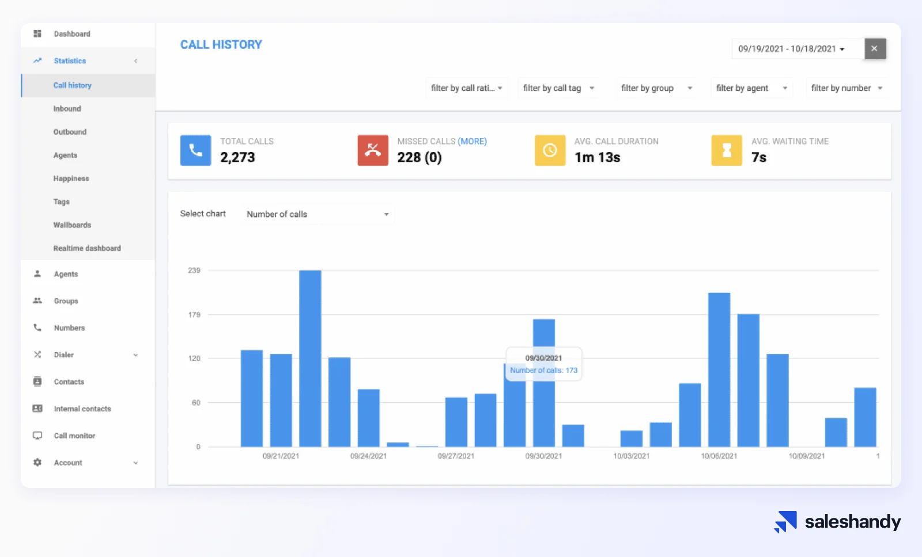Collapse the Statistics menu chevron
Viewport: 922px width, 557px height.
point(135,61)
